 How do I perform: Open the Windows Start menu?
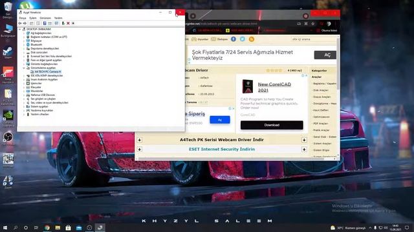point(5,227)
